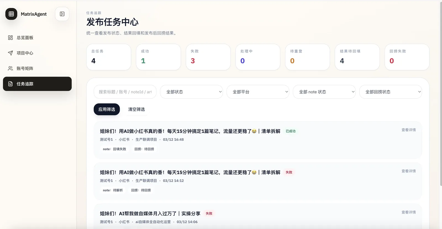
Task: View details of the 03/12 16:48 task
Action: pyautogui.click(x=409, y=130)
